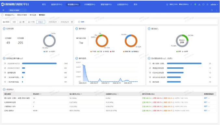Viewport: 220px width, 125px height.
Task: Click 智能分析调度 in the breadcrumb
Action: [22, 15]
